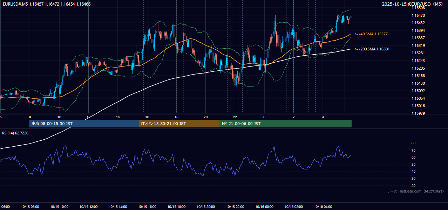Click price axis value 1.16243
This screenshot has width=448, height=210.
pos(418,61)
